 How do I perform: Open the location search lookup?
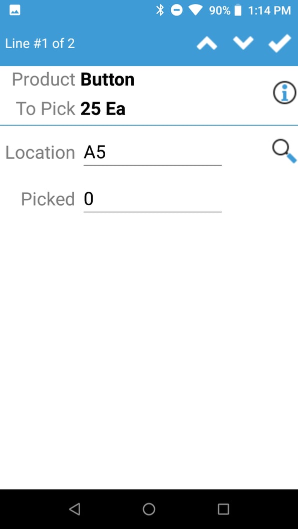[282, 151]
